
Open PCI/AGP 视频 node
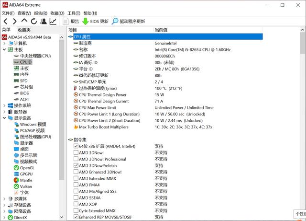pyautogui.click(x=32, y=130)
